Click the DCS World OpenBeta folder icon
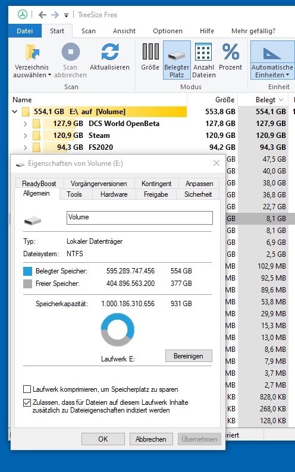Screen dimensions: 295x472 pos(36,124)
